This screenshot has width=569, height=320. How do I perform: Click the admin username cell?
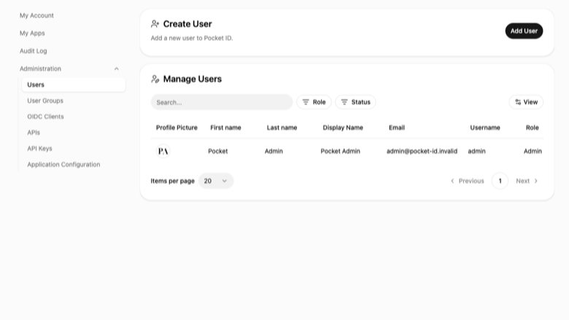tap(476, 151)
